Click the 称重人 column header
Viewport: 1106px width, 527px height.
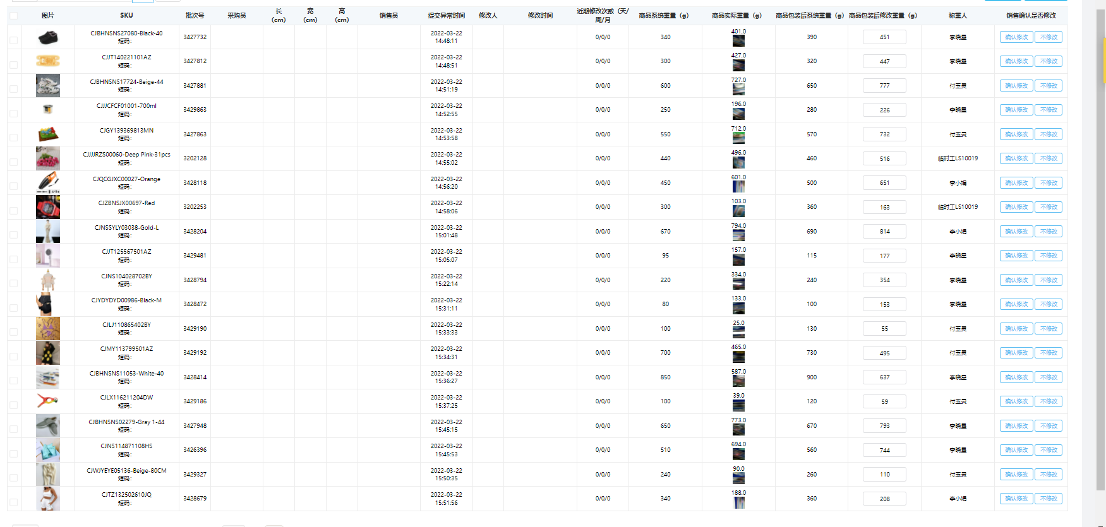click(x=958, y=15)
